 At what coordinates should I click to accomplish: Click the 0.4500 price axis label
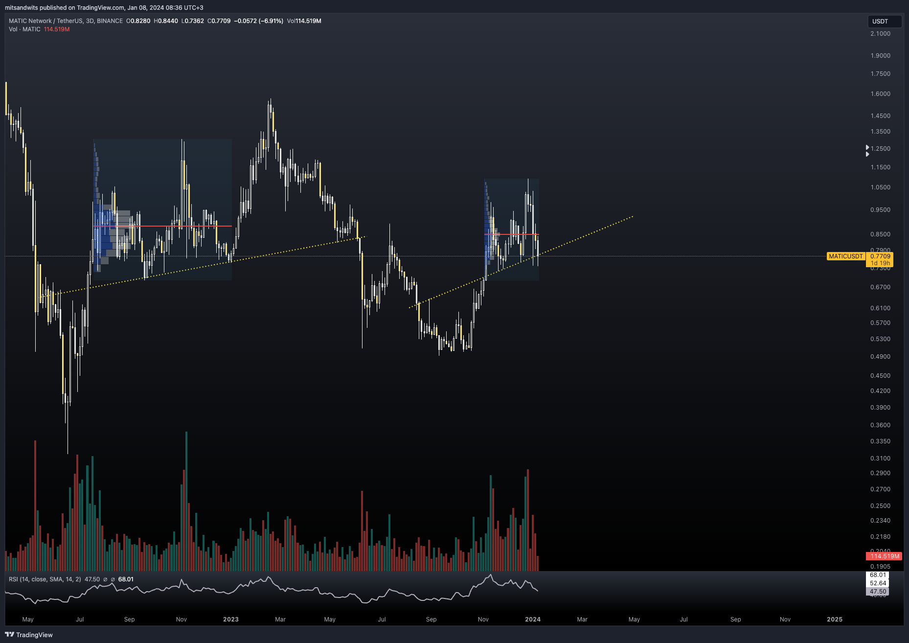[880, 376]
